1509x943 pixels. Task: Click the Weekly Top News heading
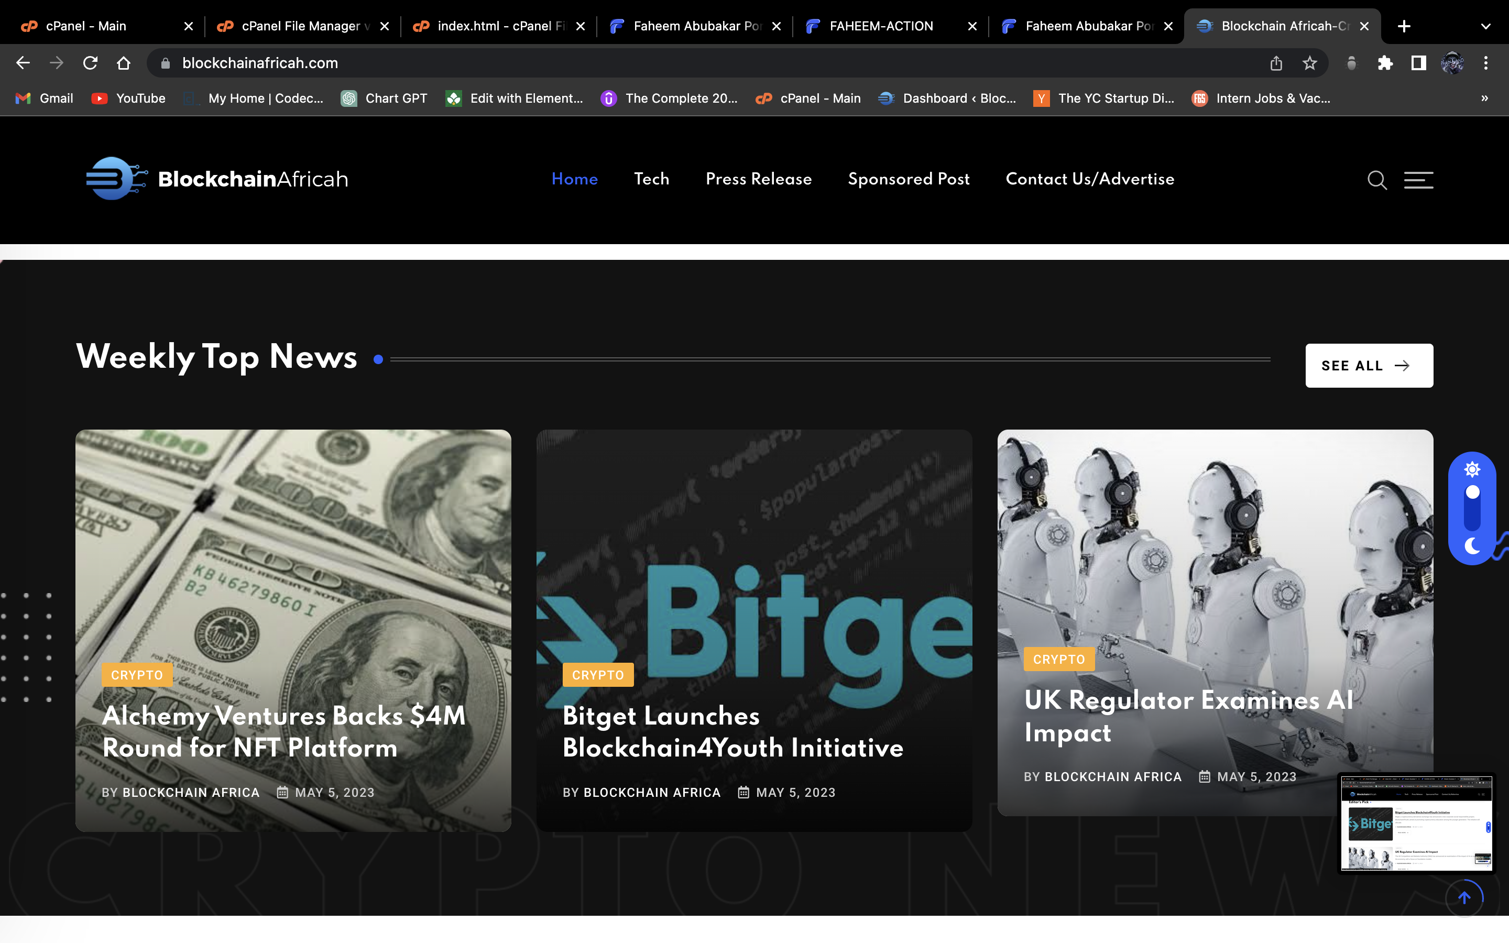(x=216, y=357)
